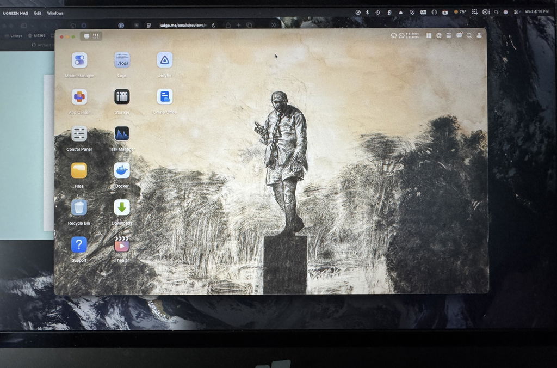This screenshot has width=557, height=368.
Task: Click the password manager icon in browser toolbar
Action: click(x=121, y=26)
